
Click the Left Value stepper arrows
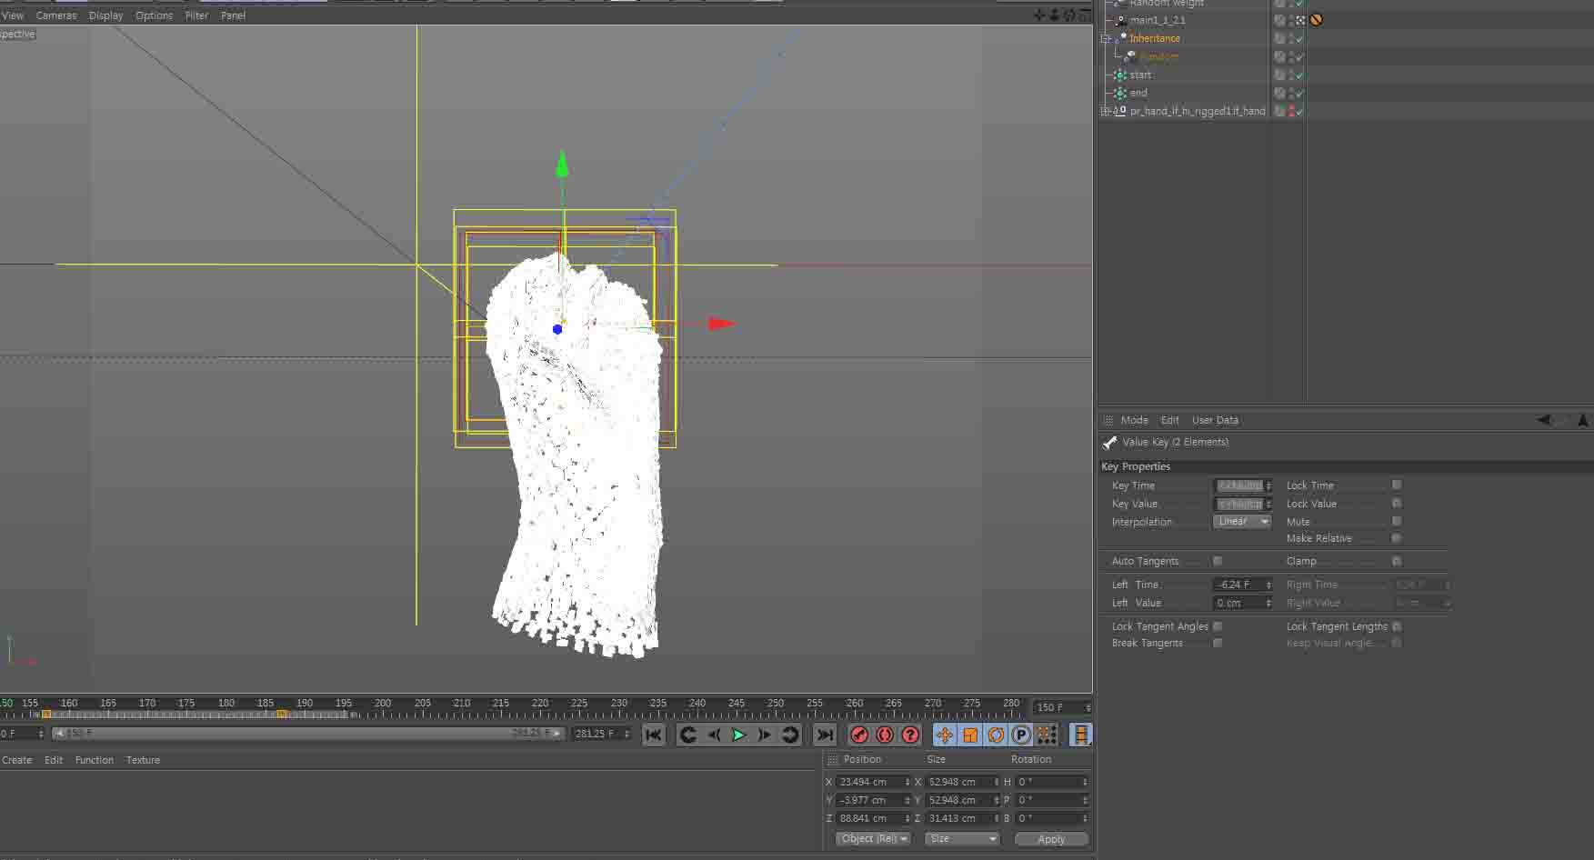[1268, 603]
